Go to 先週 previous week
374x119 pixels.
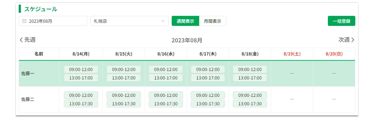[27, 40]
